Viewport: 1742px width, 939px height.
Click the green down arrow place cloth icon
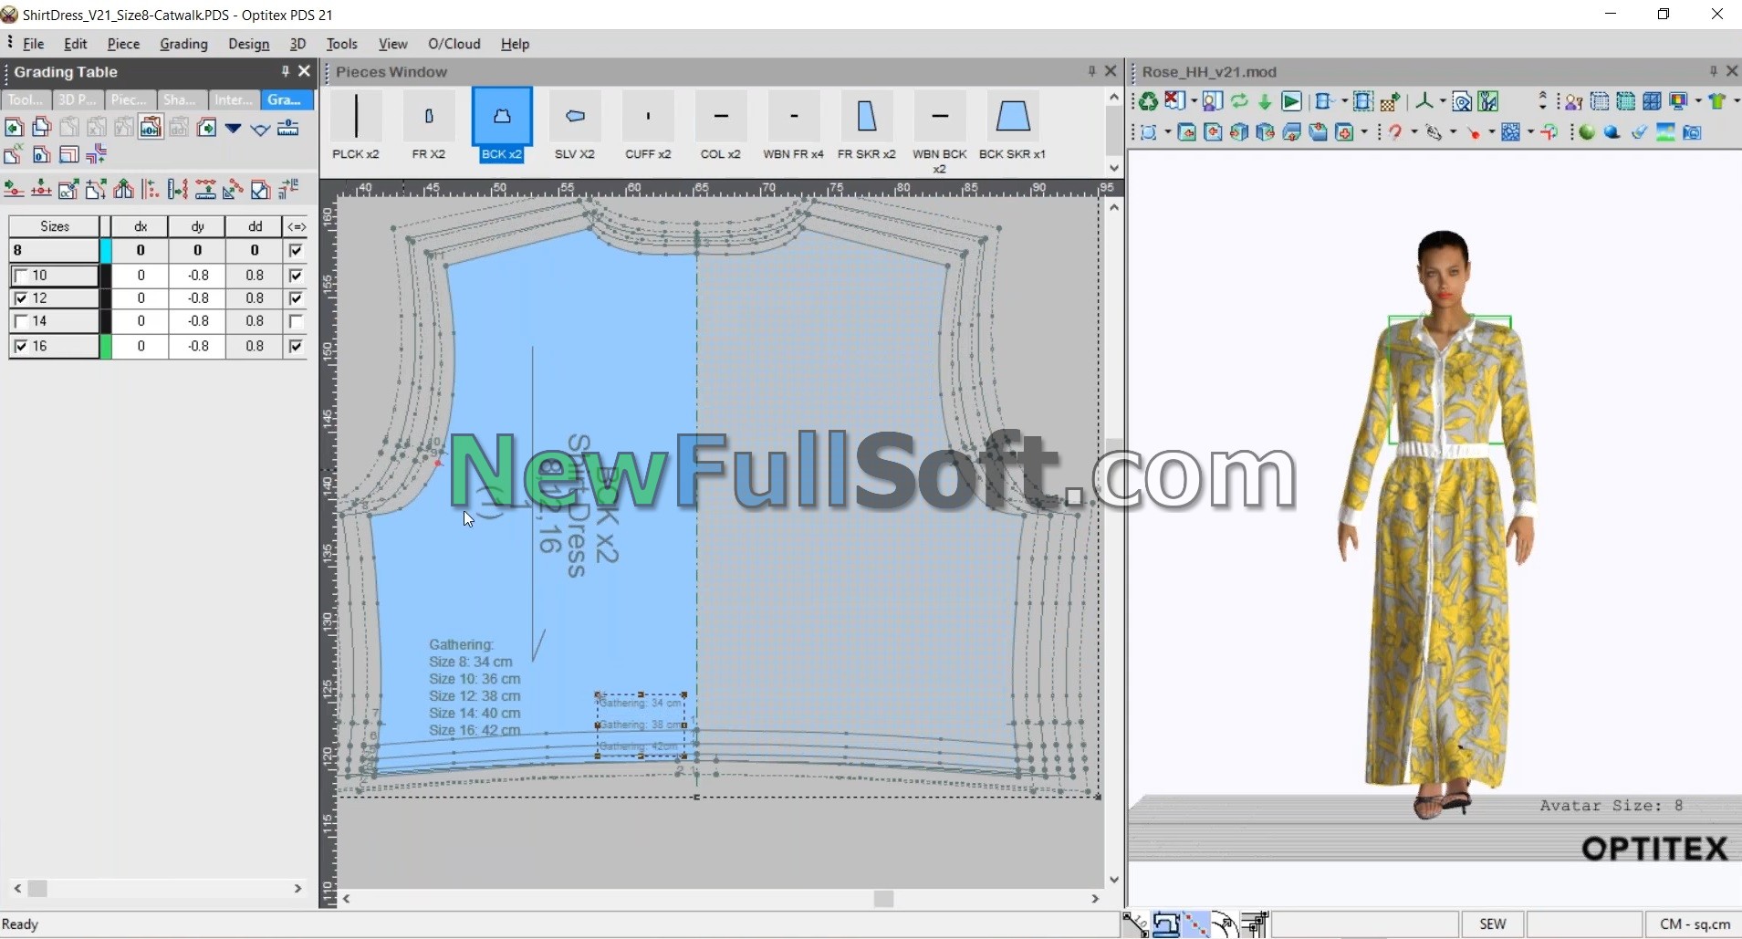pos(1264,101)
